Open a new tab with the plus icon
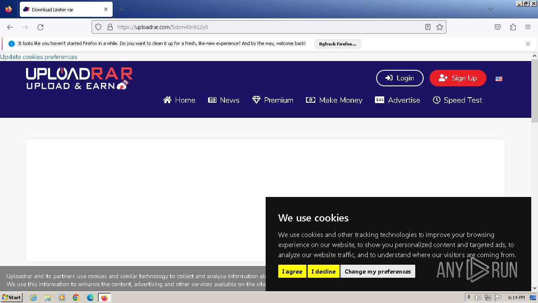This screenshot has height=303, width=538. pos(121,9)
